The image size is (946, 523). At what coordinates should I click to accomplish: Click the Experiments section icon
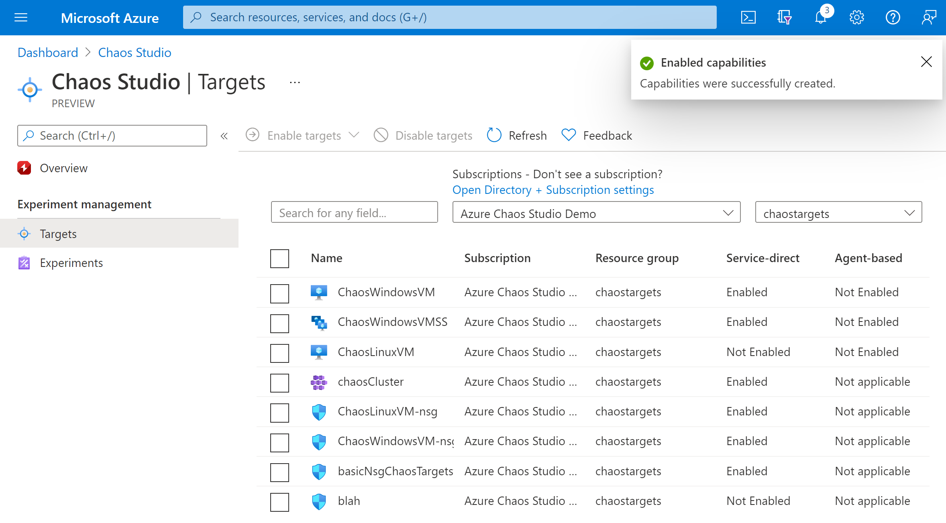(x=23, y=263)
